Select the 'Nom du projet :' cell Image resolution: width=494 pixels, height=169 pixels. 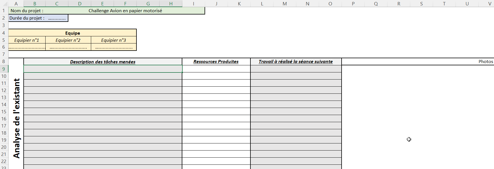tap(27, 11)
